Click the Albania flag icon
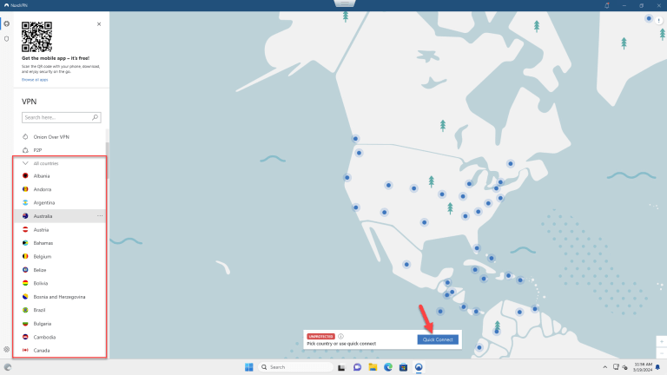667x375 pixels. pos(25,175)
